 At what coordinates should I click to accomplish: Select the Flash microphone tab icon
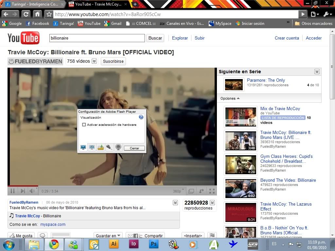[x=109, y=147]
